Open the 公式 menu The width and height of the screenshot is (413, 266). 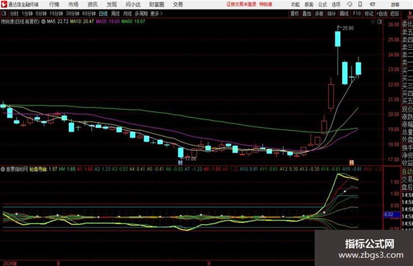[x=323, y=4]
